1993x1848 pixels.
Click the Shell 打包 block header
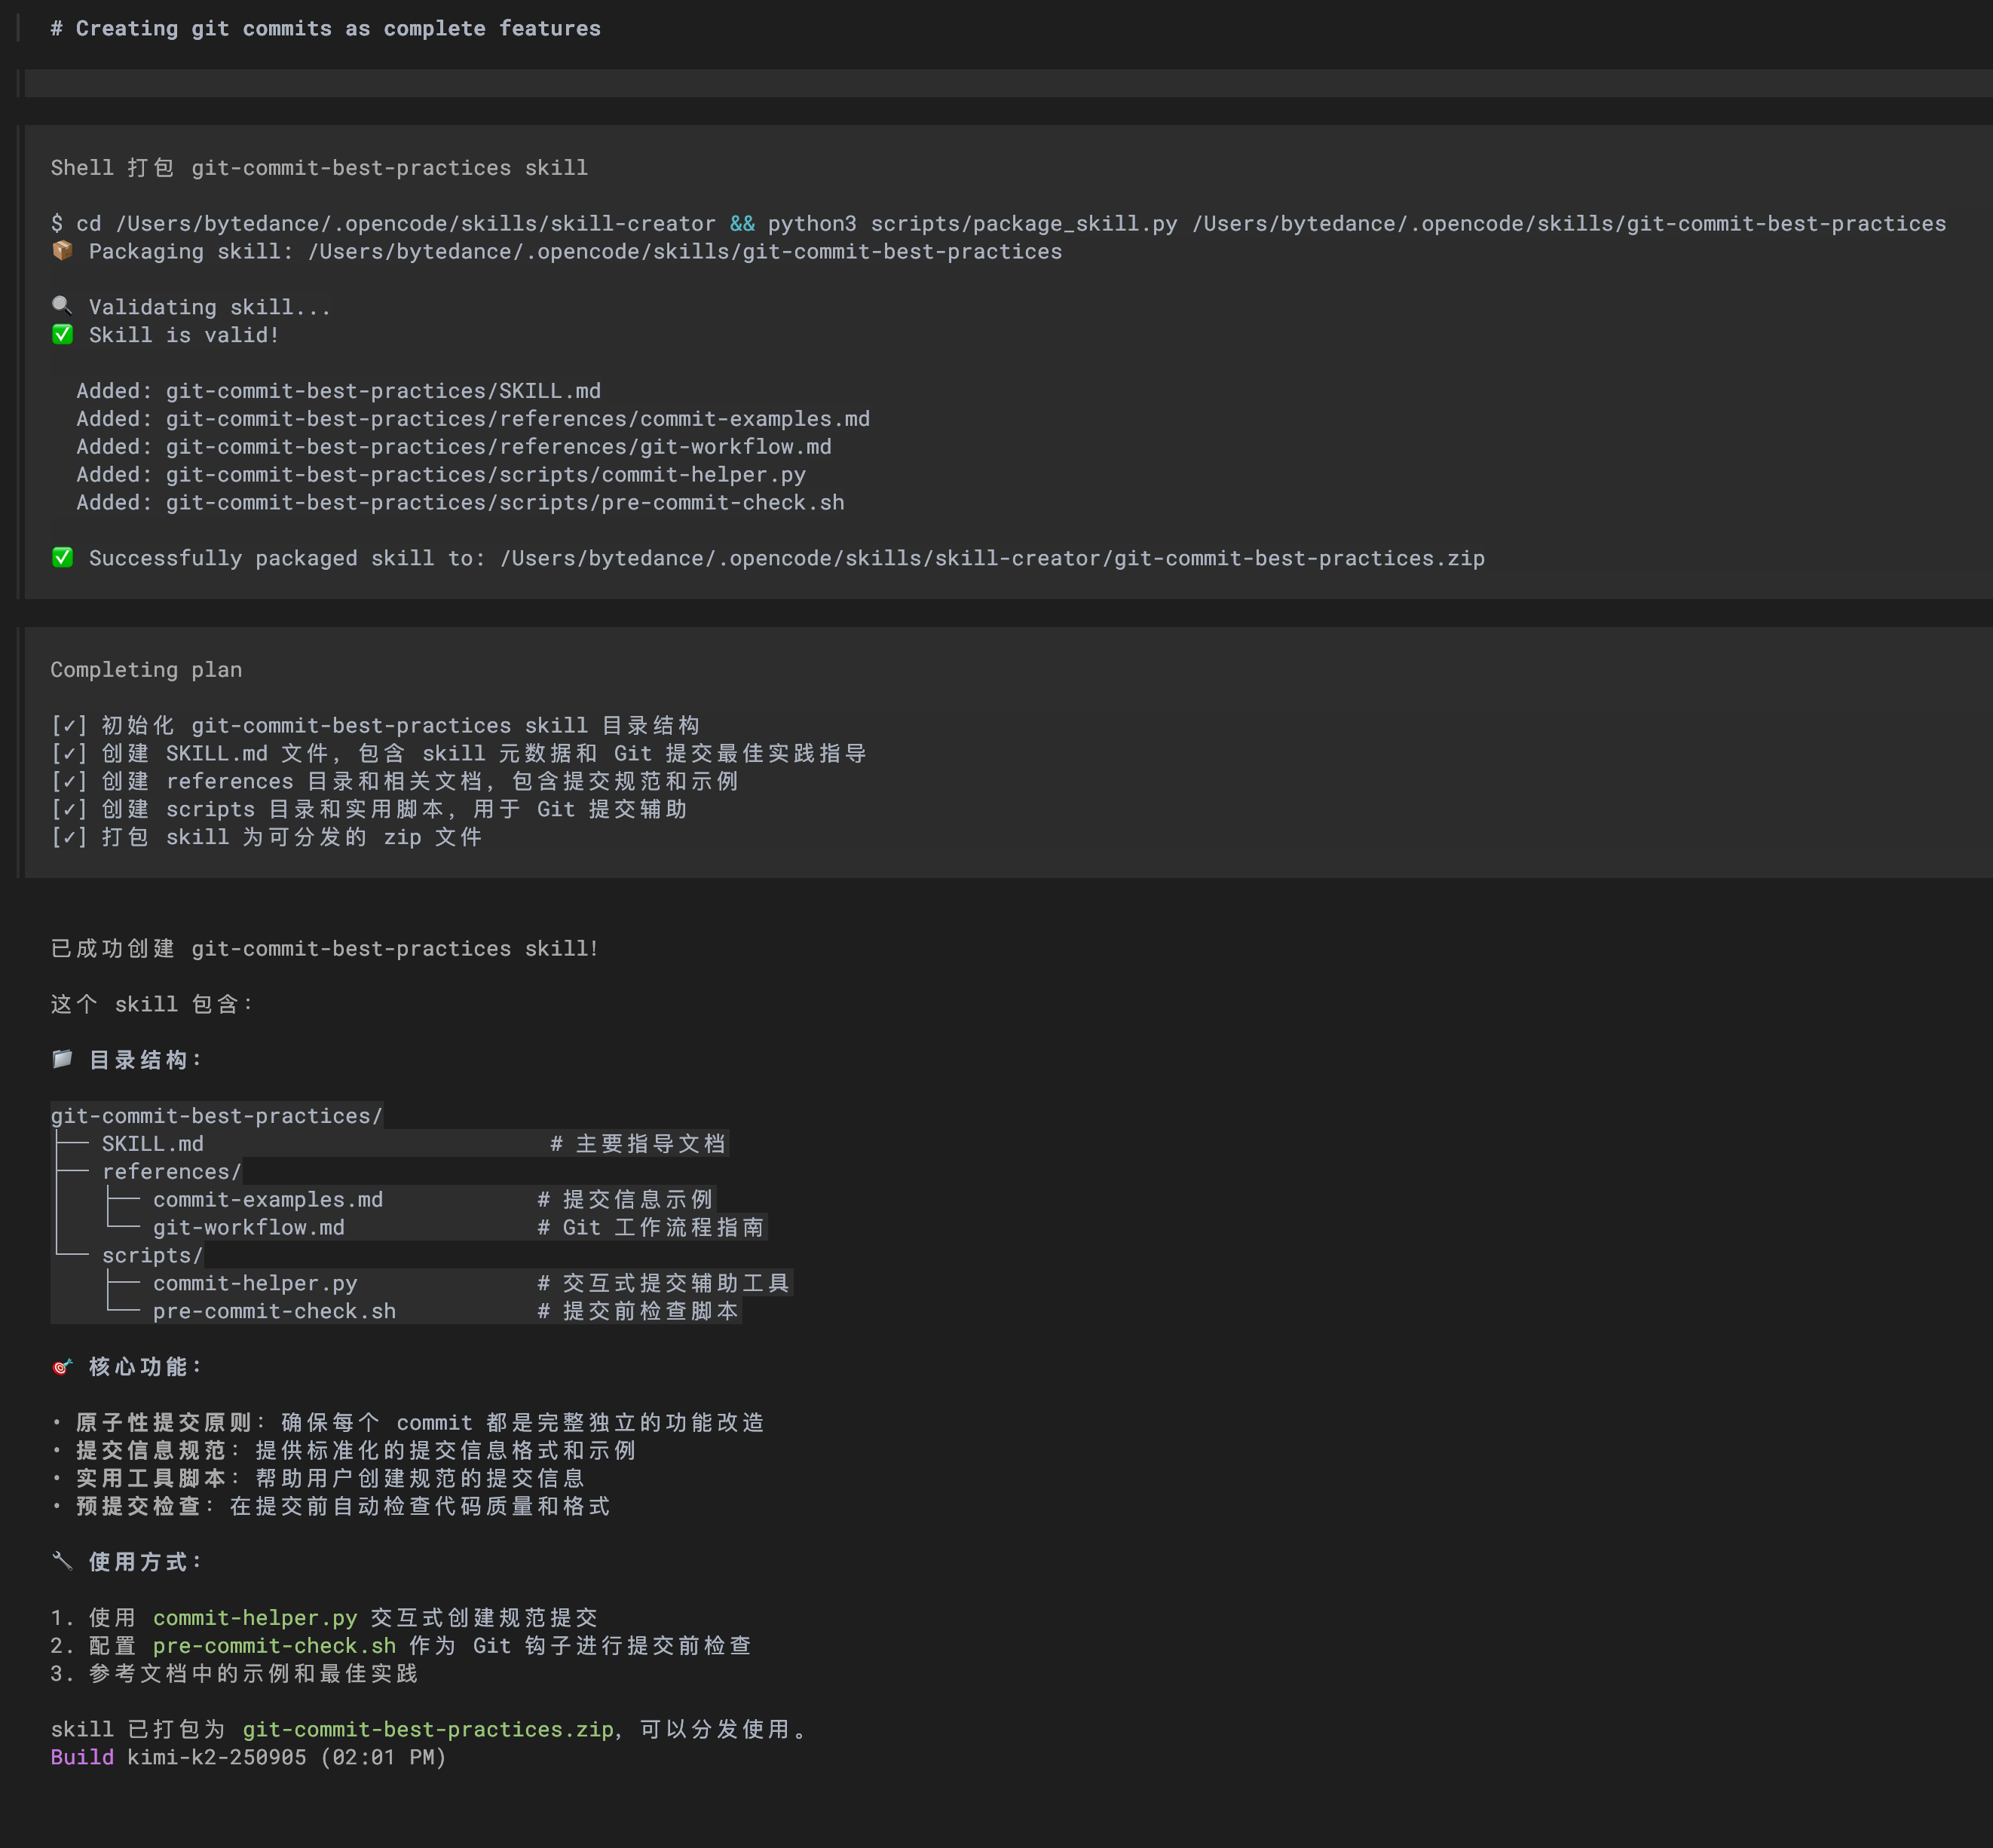coord(319,168)
